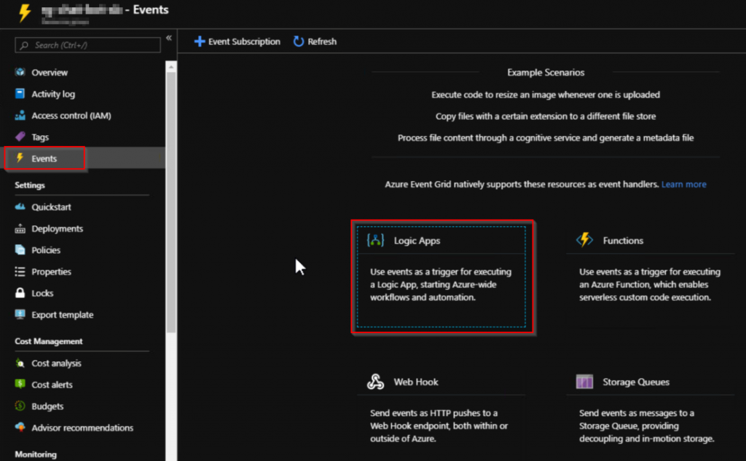
Task: Collapse the sidebar with double chevron
Action: pyautogui.click(x=169, y=38)
